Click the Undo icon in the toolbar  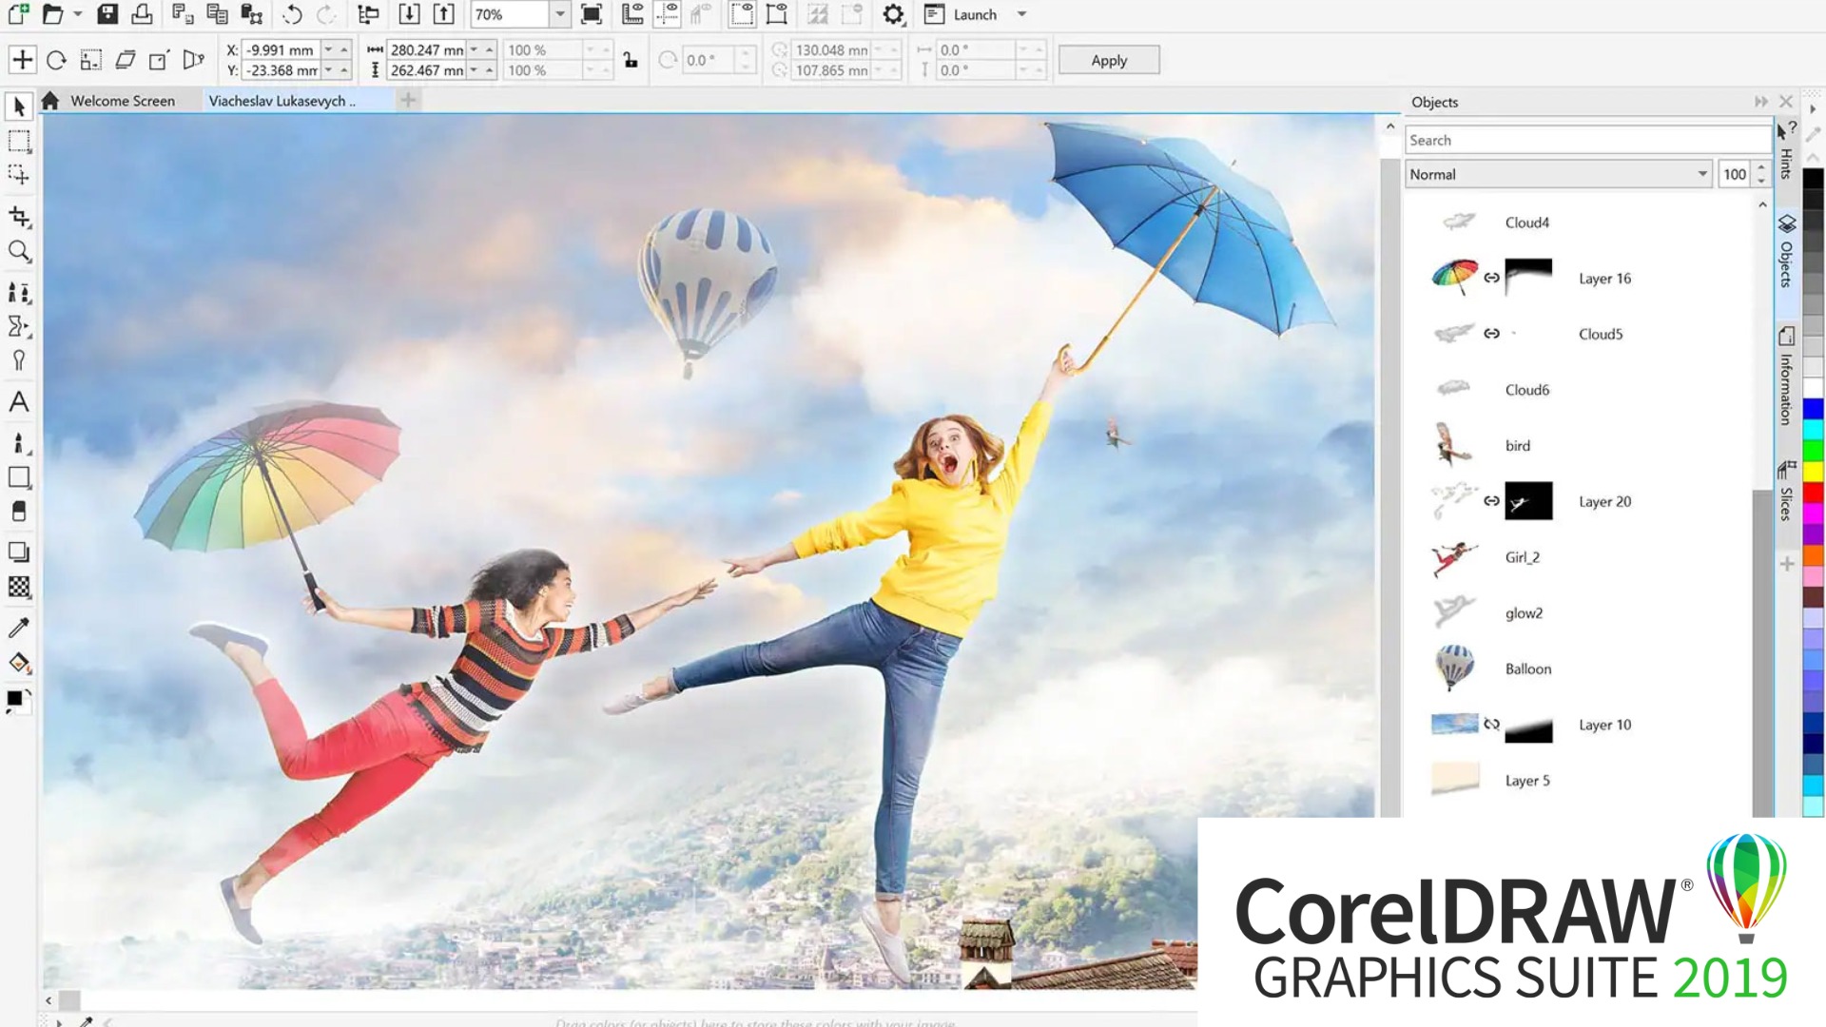click(291, 14)
